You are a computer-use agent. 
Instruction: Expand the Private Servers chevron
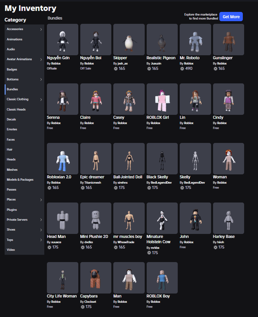[41, 220]
